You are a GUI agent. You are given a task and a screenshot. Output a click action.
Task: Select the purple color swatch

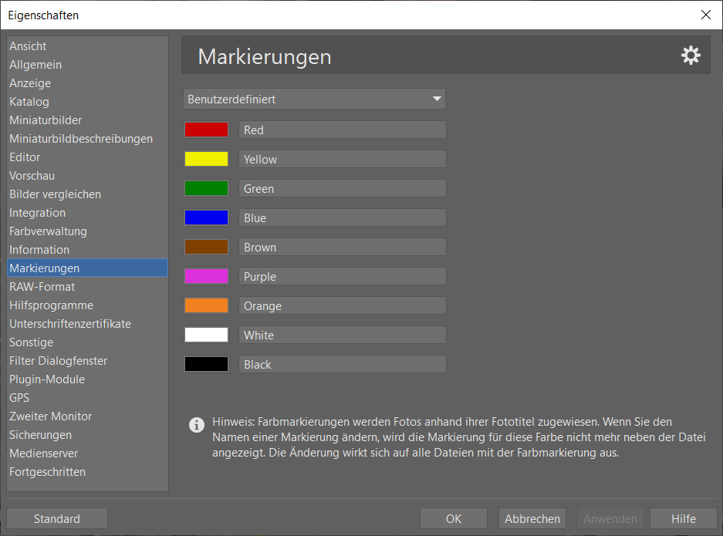[x=207, y=276]
